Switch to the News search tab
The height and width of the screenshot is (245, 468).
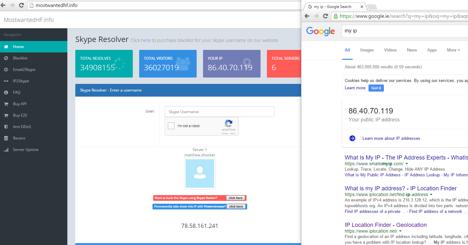click(x=412, y=50)
